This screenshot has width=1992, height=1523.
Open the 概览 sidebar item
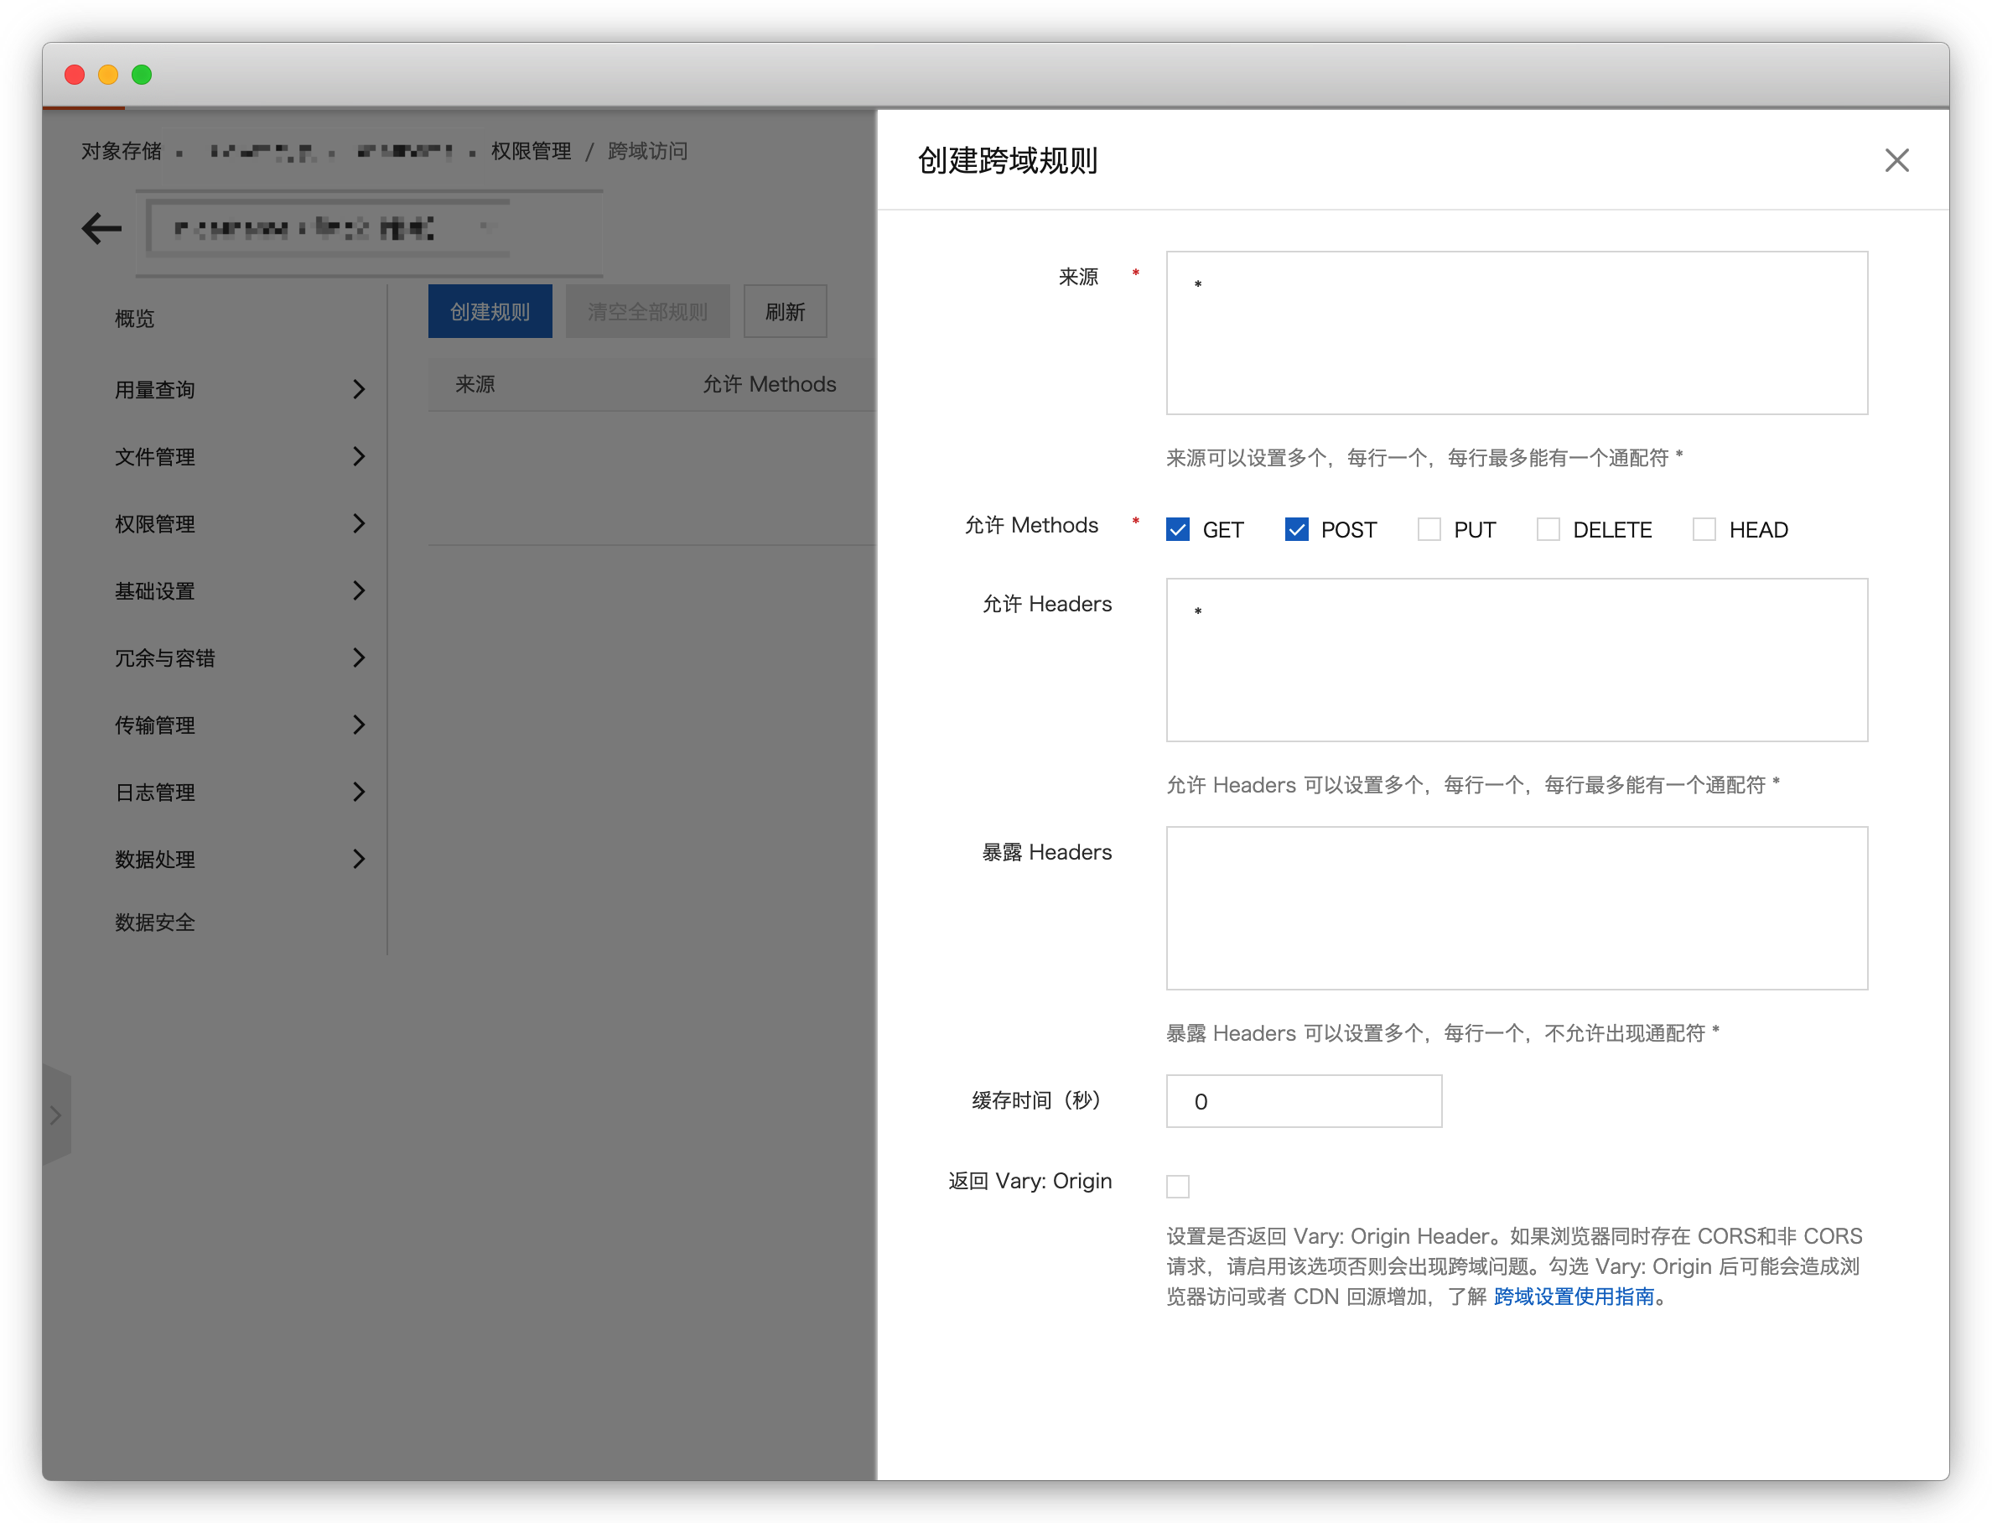point(134,319)
